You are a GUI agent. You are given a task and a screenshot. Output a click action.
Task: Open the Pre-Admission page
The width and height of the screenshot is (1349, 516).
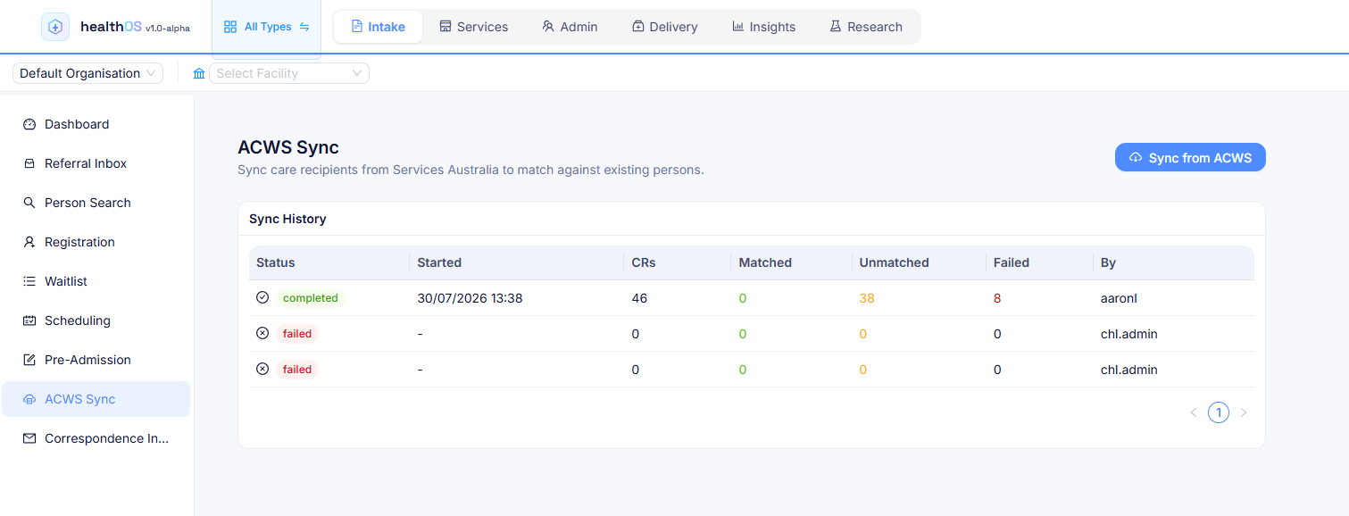pyautogui.click(x=96, y=360)
